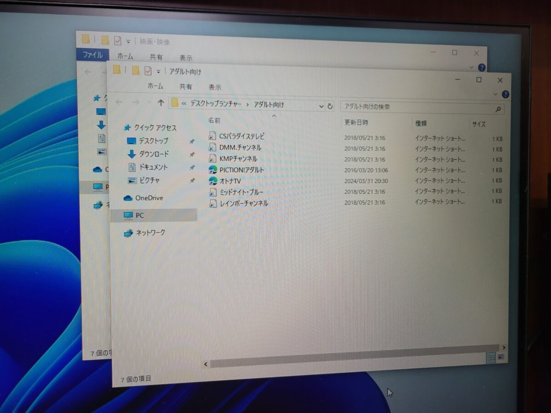
Task: Go back with the left arrow button
Action: [119, 102]
